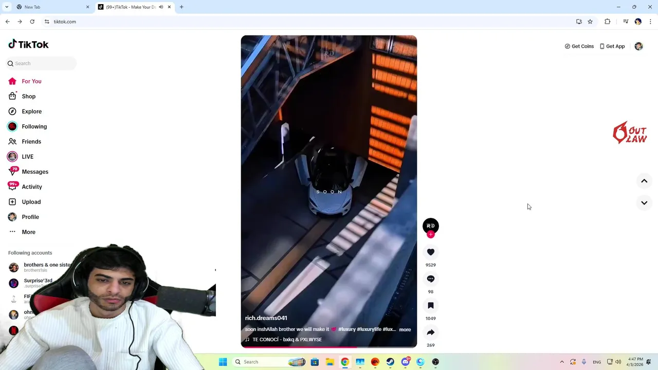658x370 pixels.
Task: Open the 'brothers & one sister' account
Action: [41, 267]
